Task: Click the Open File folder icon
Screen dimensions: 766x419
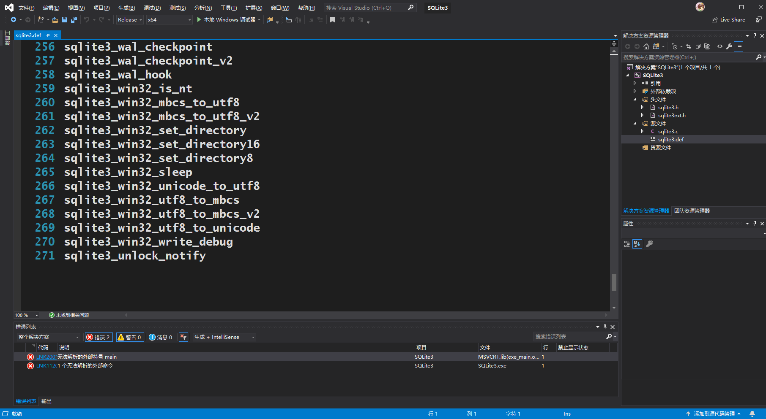Action: (55, 20)
